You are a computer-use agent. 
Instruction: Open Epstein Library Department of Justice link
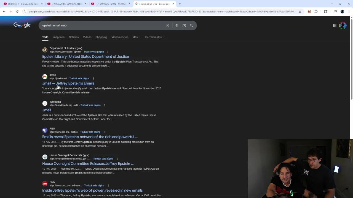[x=85, y=57]
